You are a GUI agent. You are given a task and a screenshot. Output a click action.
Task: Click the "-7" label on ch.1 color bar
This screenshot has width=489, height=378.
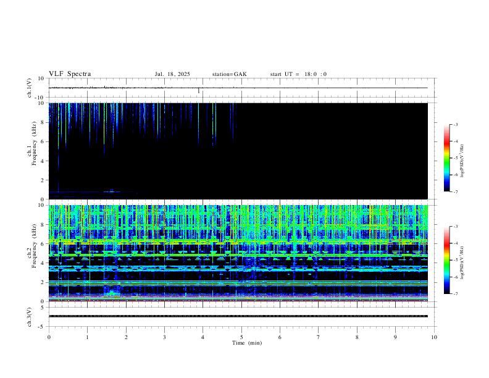(x=455, y=191)
